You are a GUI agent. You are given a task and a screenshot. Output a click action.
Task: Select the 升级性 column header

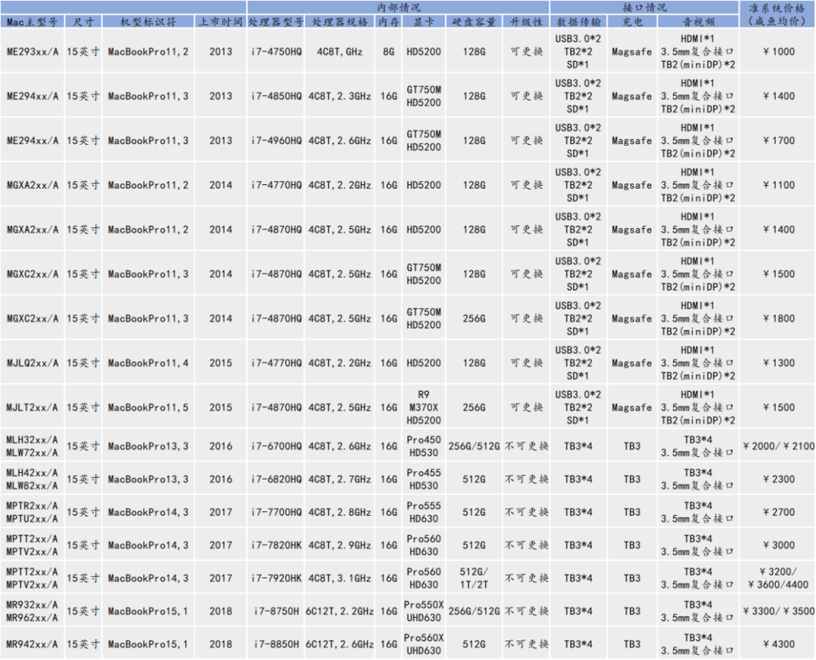pyautogui.click(x=526, y=22)
